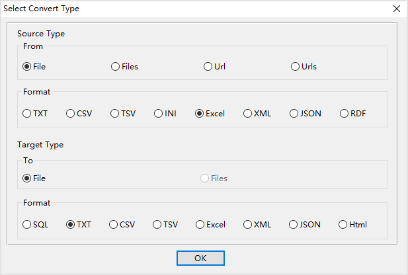
Task: Choose SQL as target format
Action: click(27, 224)
